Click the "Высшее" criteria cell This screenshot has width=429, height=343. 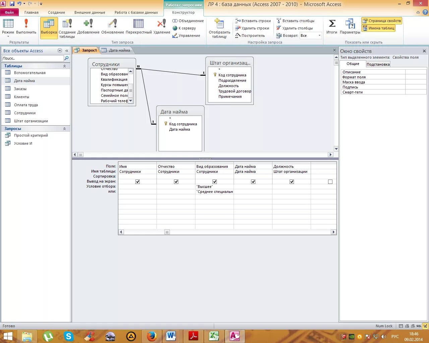click(214, 187)
